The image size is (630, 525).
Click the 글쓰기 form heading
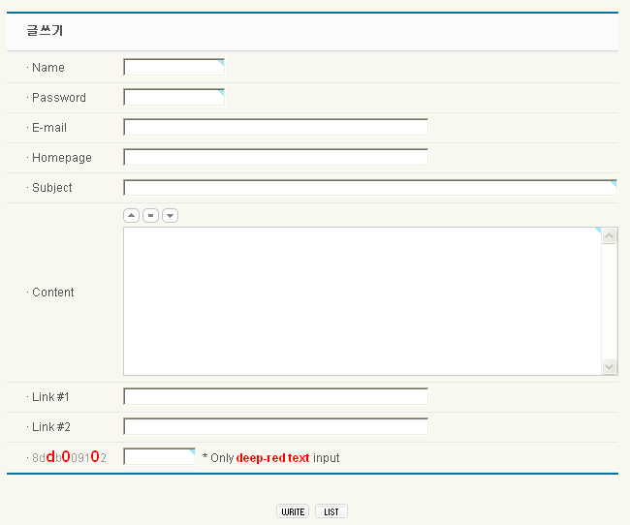point(45,31)
